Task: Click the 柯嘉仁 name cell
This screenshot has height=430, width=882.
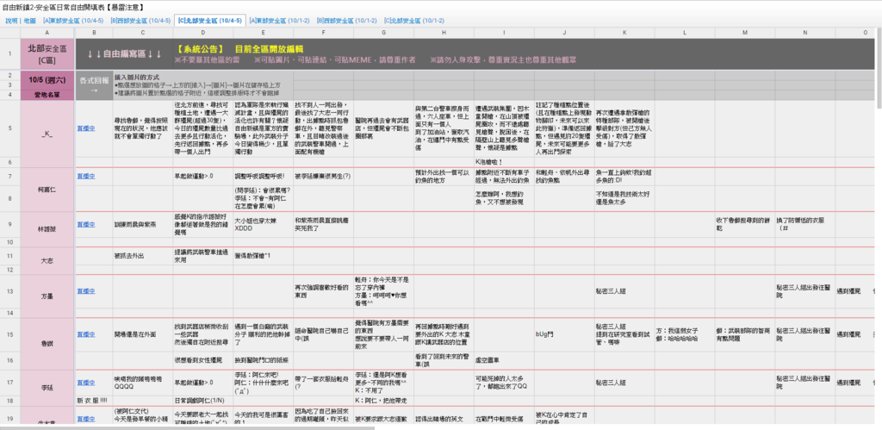Action: pos(47,190)
